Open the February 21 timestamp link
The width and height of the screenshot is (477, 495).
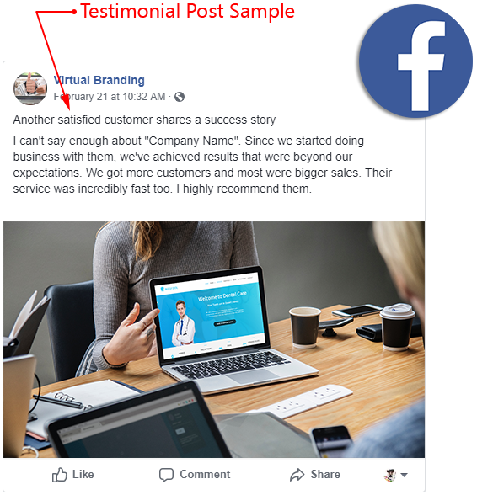pos(110,96)
